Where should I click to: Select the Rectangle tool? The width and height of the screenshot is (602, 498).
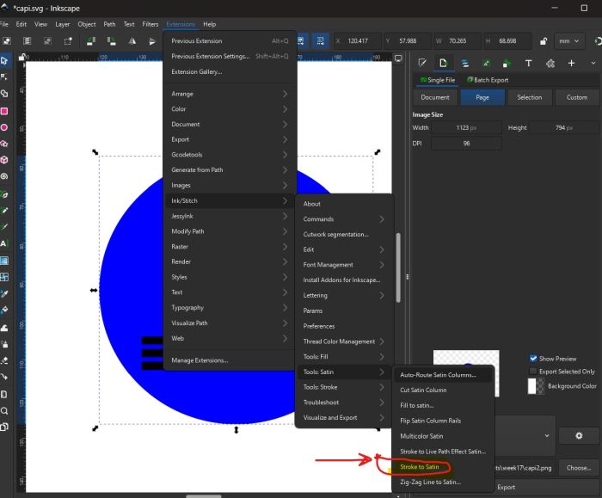click(x=4, y=111)
